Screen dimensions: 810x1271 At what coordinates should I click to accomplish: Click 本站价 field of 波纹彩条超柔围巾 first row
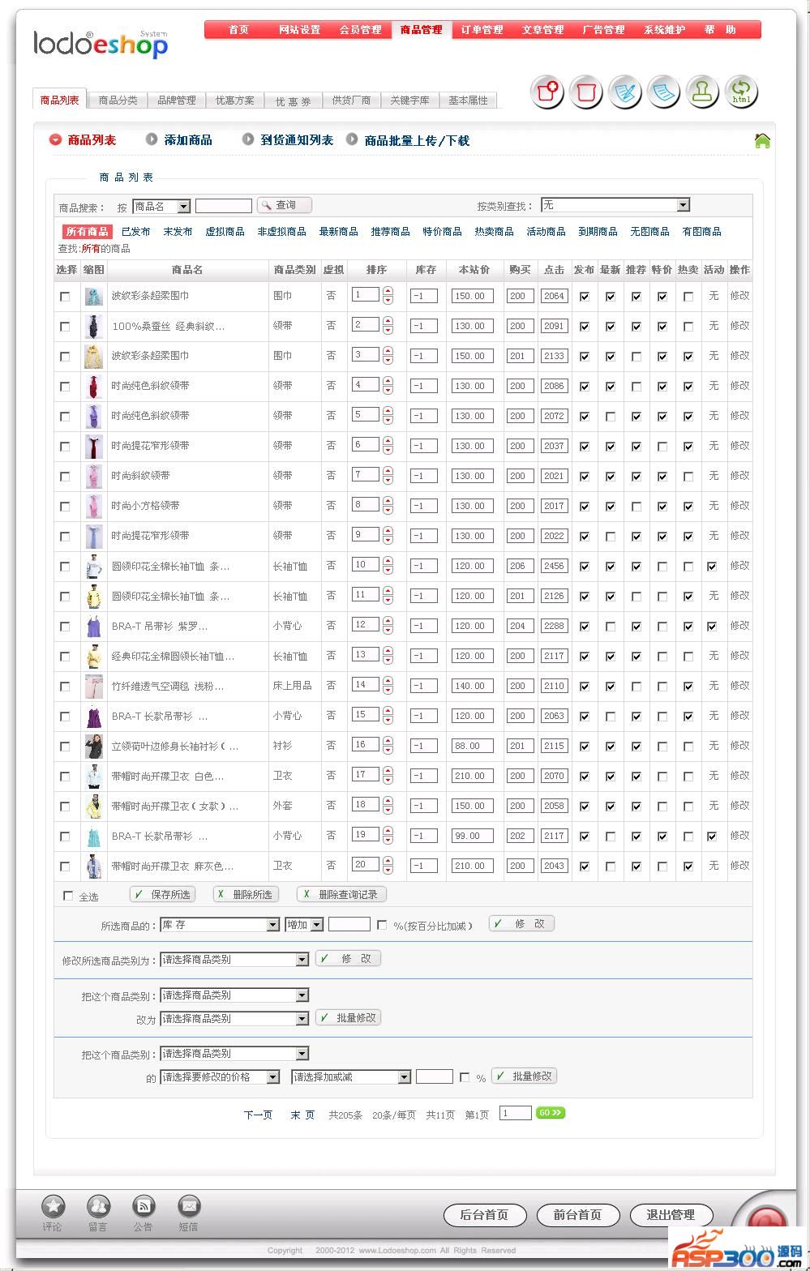(x=472, y=297)
